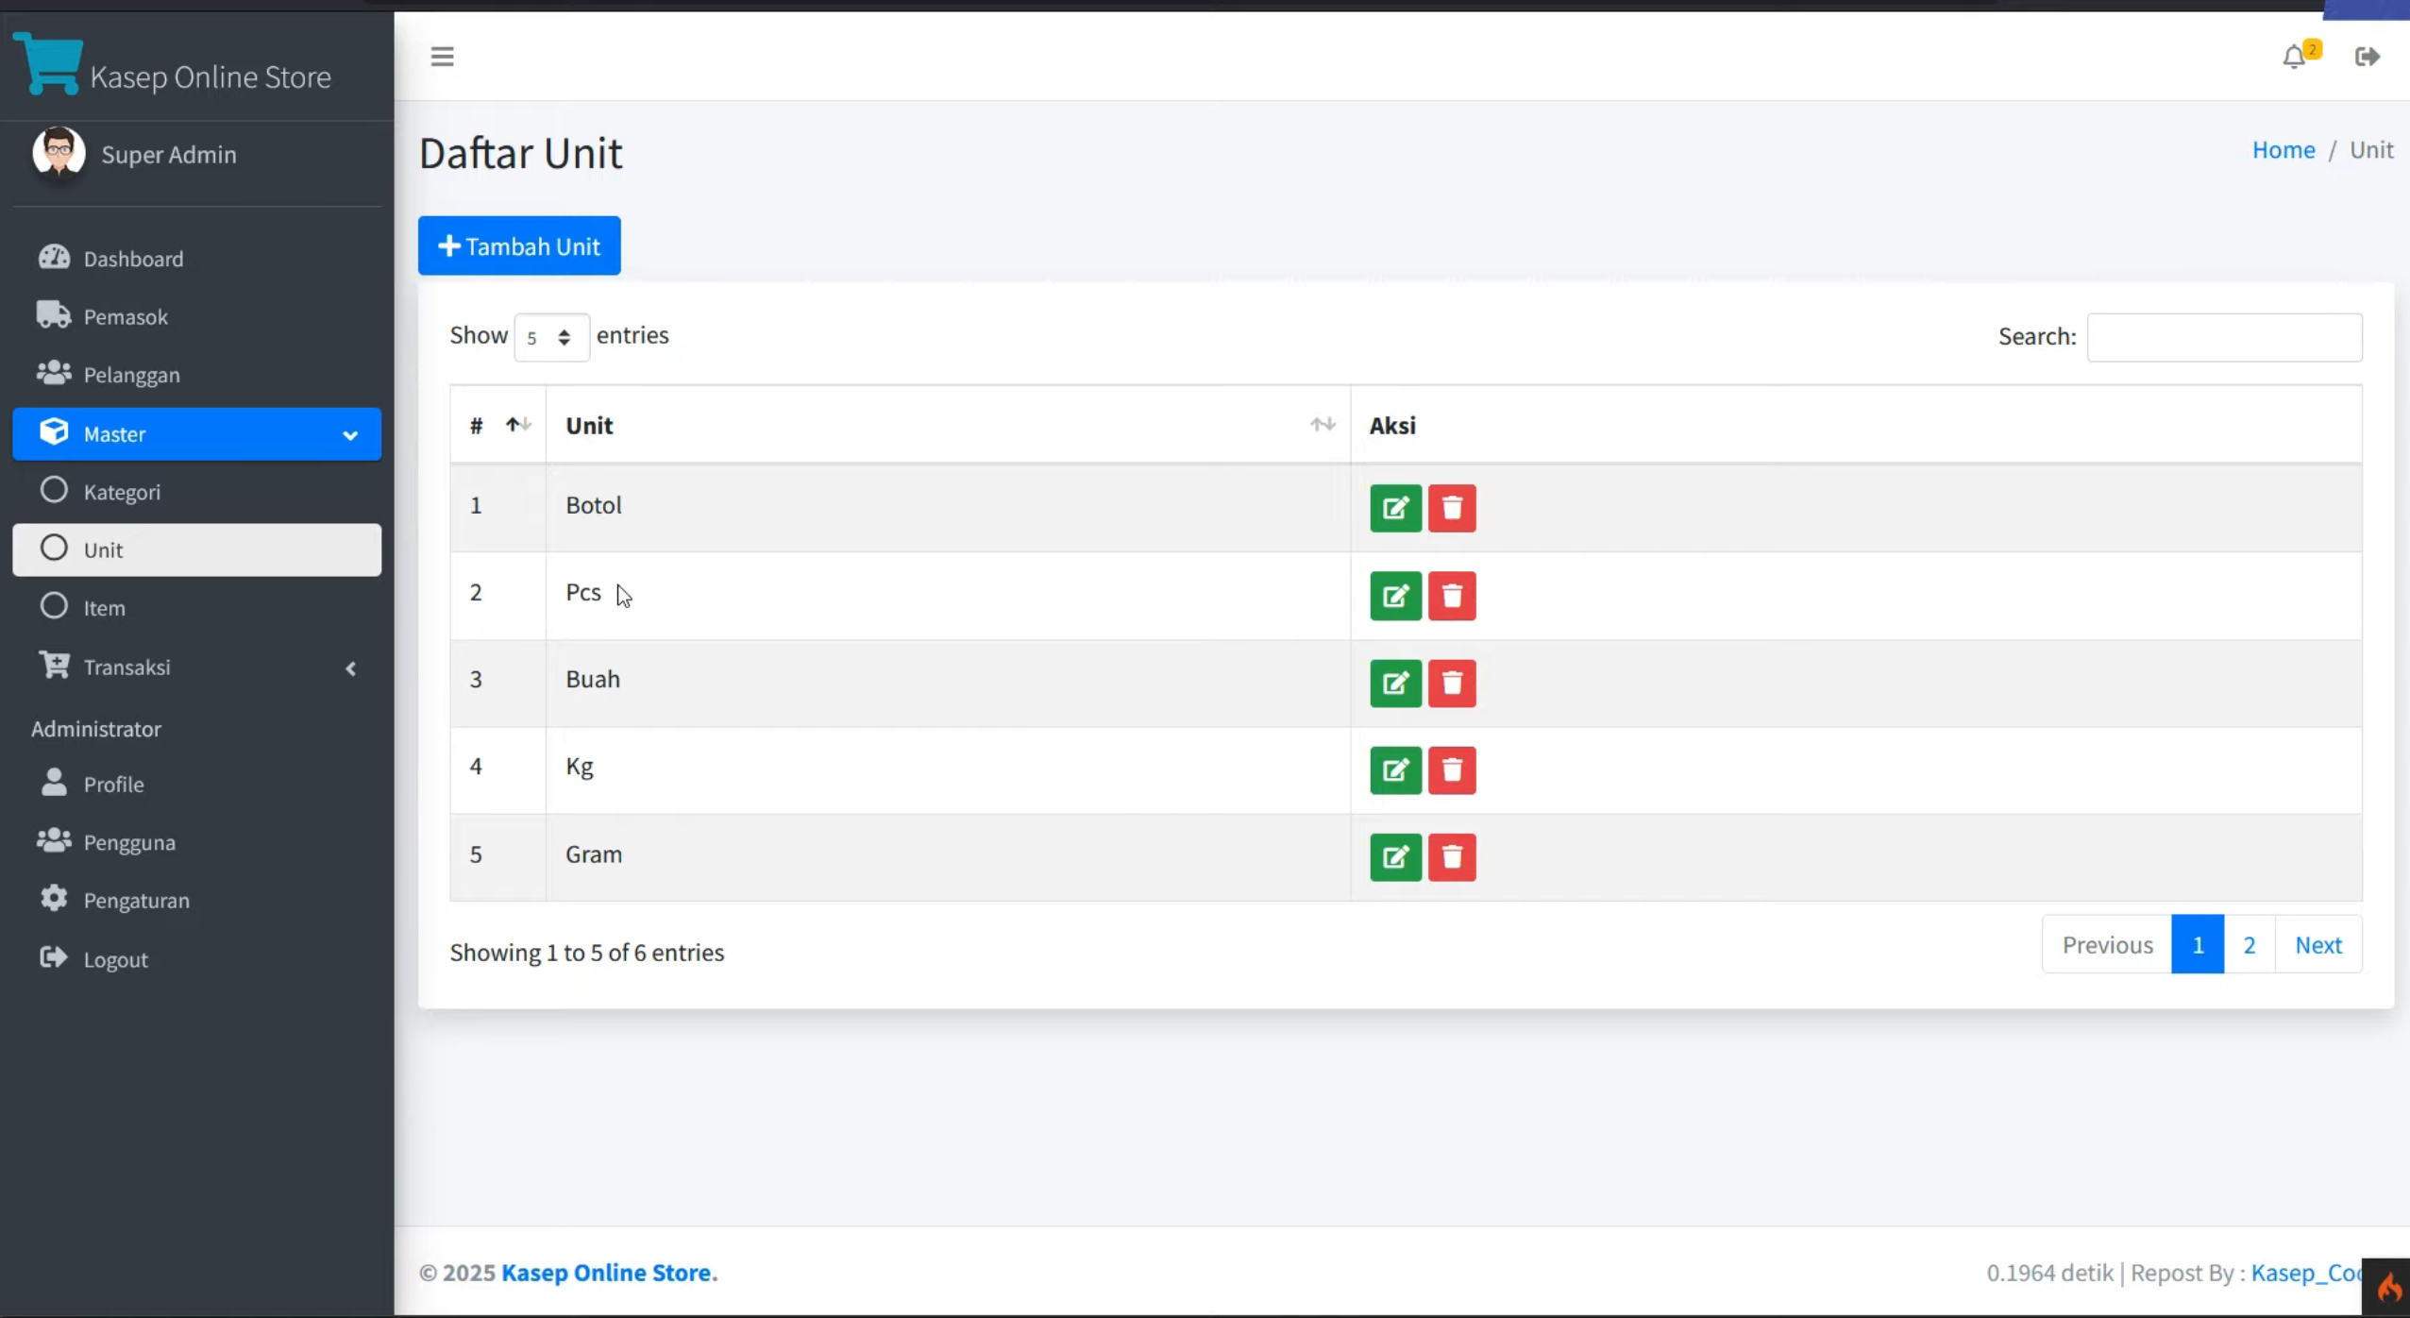Viewport: 2410px width, 1318px height.
Task: Focus the Search input field
Action: tap(2224, 337)
